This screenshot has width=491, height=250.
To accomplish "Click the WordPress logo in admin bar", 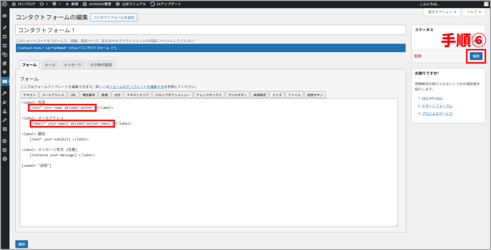I will [5, 4].
